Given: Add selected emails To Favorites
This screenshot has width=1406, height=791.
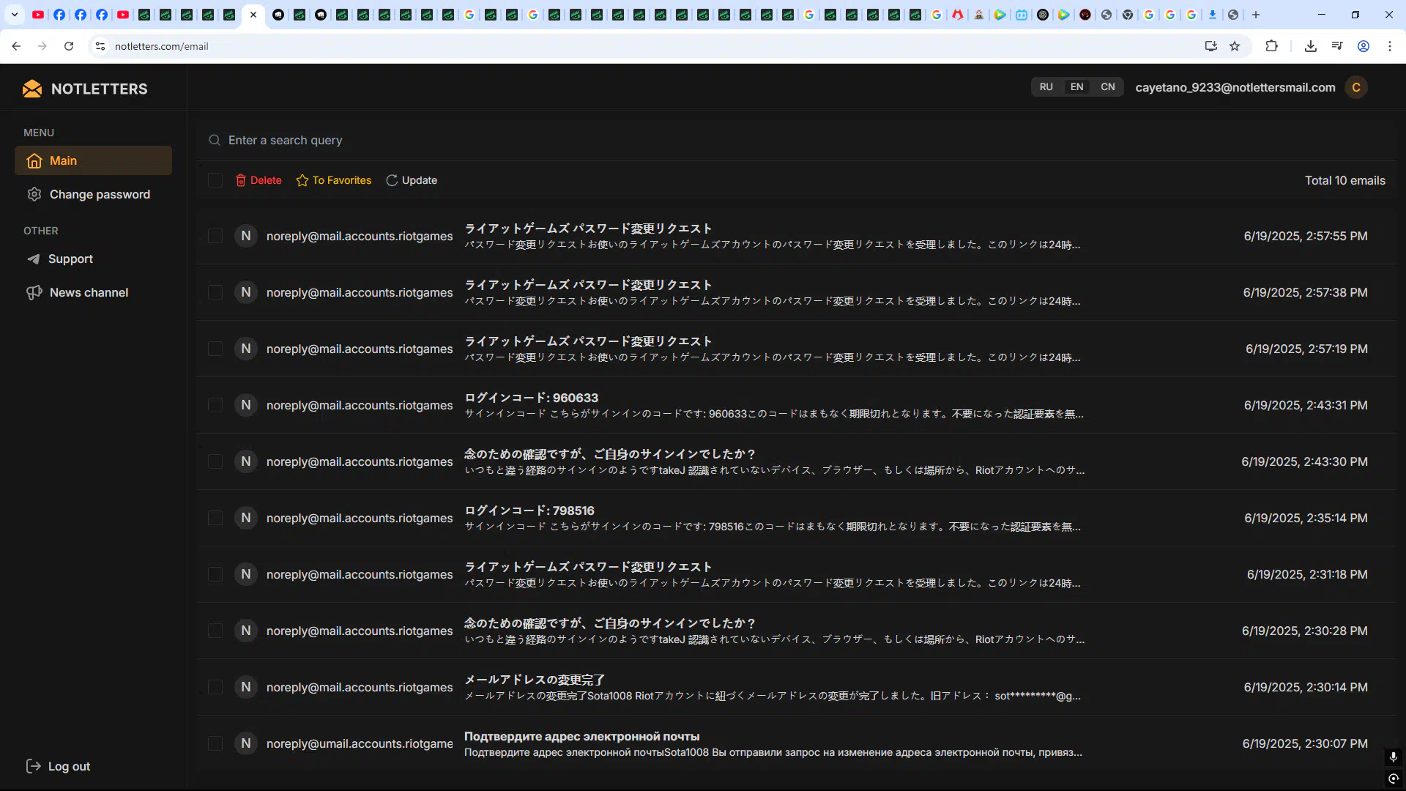Looking at the screenshot, I should coord(334,180).
